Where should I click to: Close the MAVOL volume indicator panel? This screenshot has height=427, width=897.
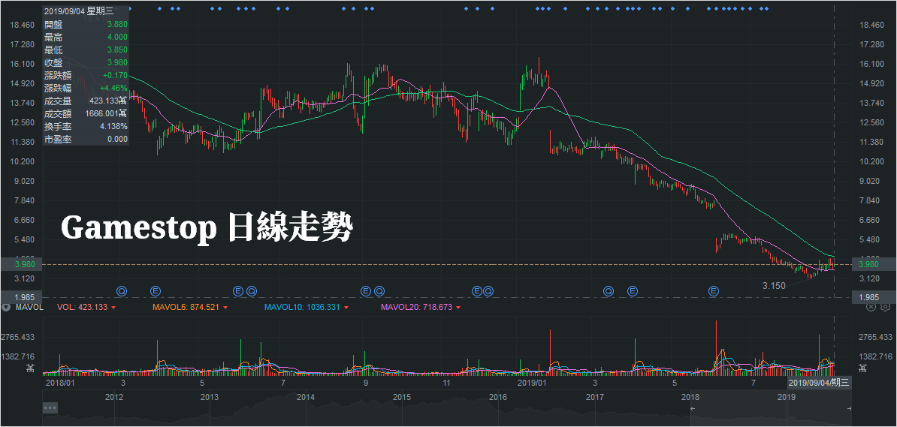click(x=871, y=307)
